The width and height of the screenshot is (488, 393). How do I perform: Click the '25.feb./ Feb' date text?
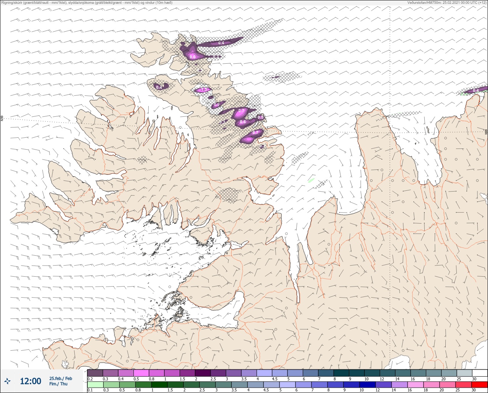61,378
